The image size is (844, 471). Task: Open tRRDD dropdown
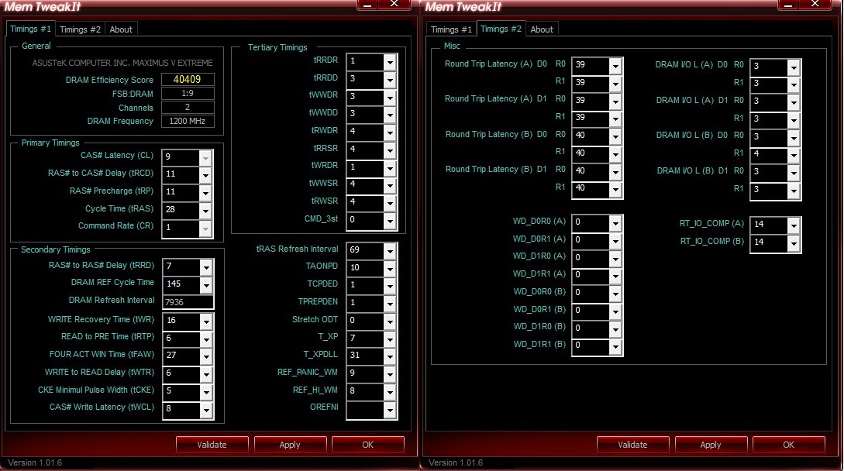point(390,81)
